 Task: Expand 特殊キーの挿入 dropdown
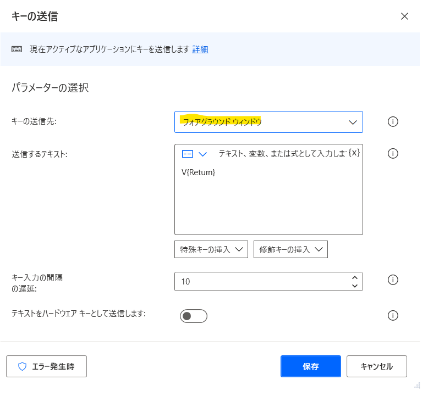pyautogui.click(x=211, y=249)
